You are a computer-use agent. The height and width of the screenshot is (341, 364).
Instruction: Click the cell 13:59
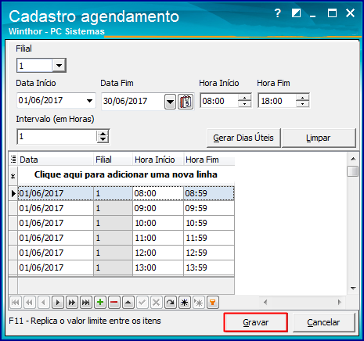click(x=209, y=267)
